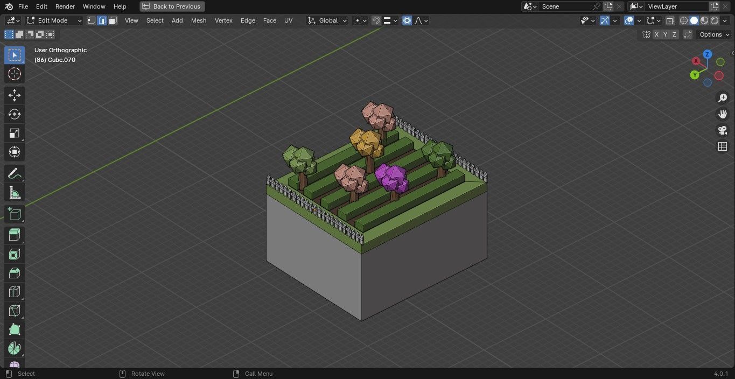Switch to wireframe shading
The width and height of the screenshot is (735, 379).
(684, 20)
